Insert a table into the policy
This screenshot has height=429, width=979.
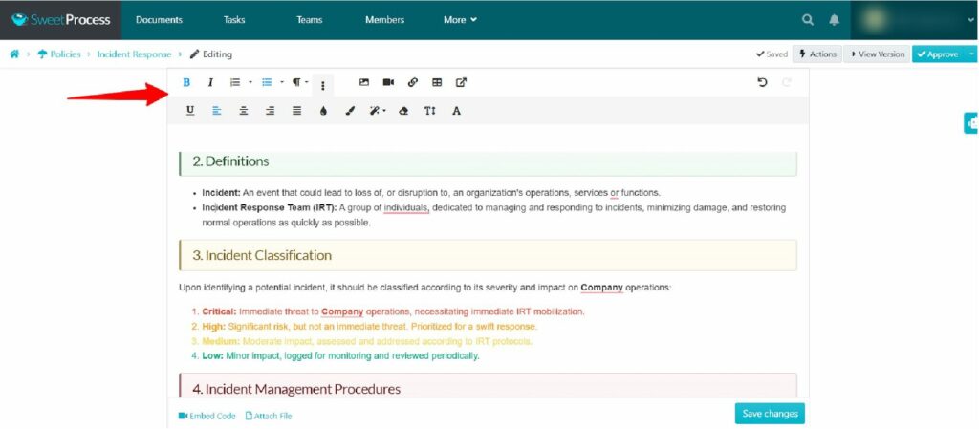point(437,82)
